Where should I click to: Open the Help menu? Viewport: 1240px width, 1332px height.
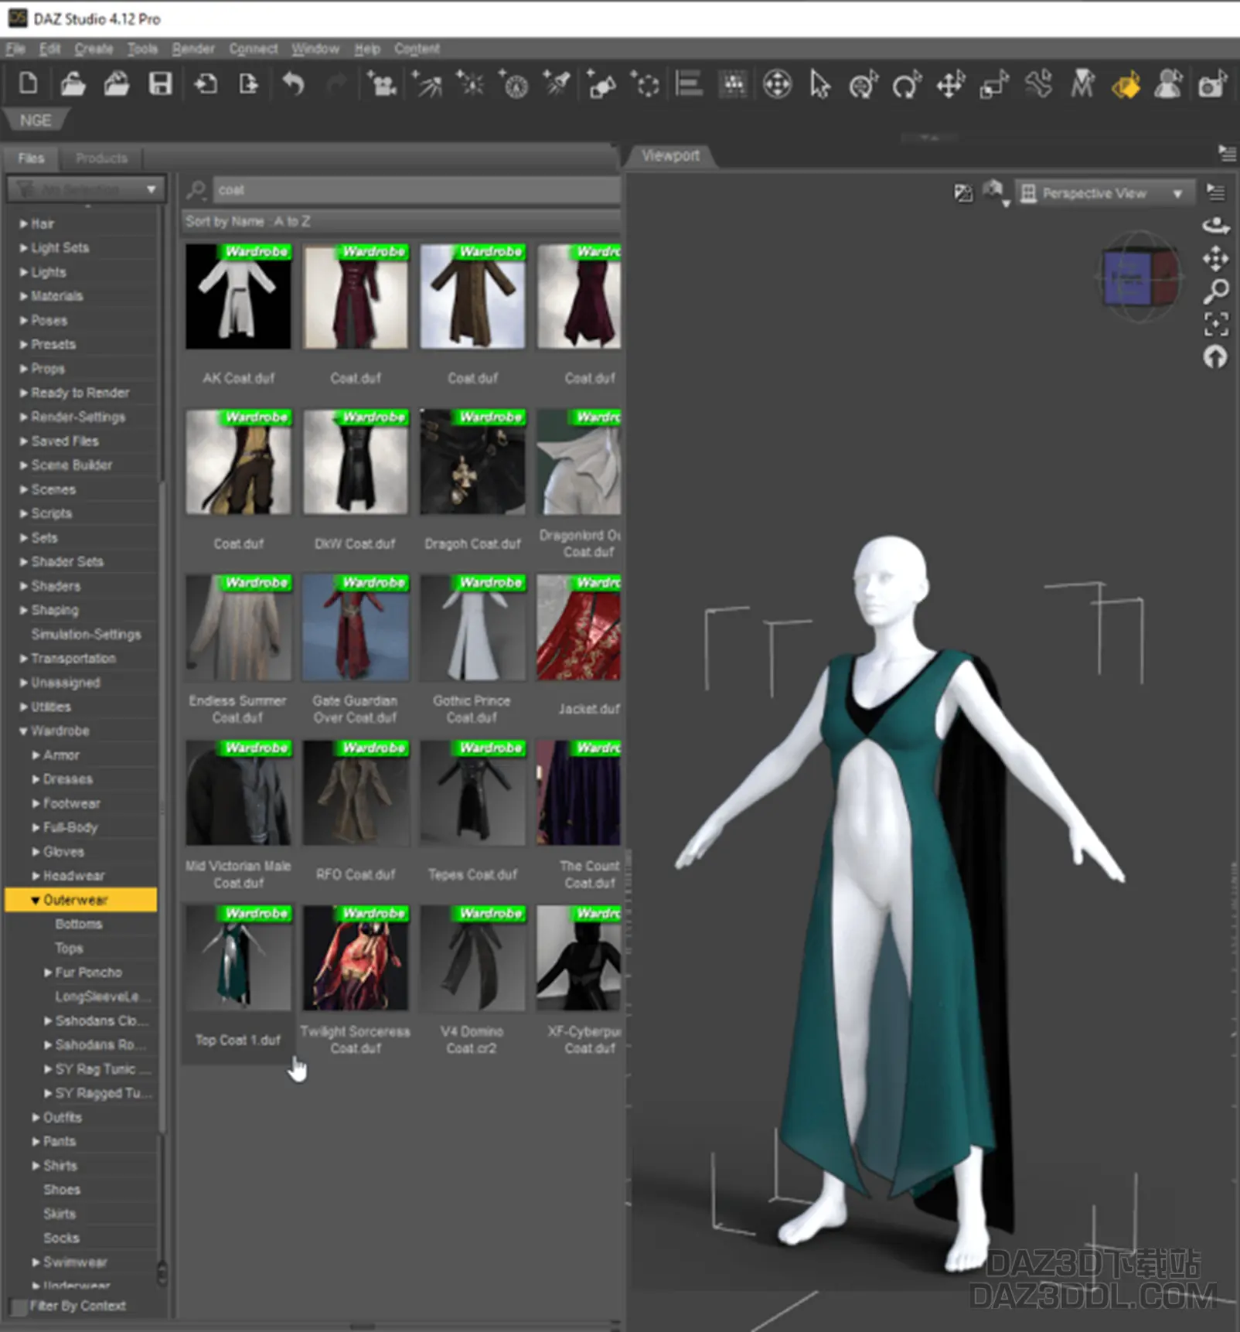[x=367, y=48]
